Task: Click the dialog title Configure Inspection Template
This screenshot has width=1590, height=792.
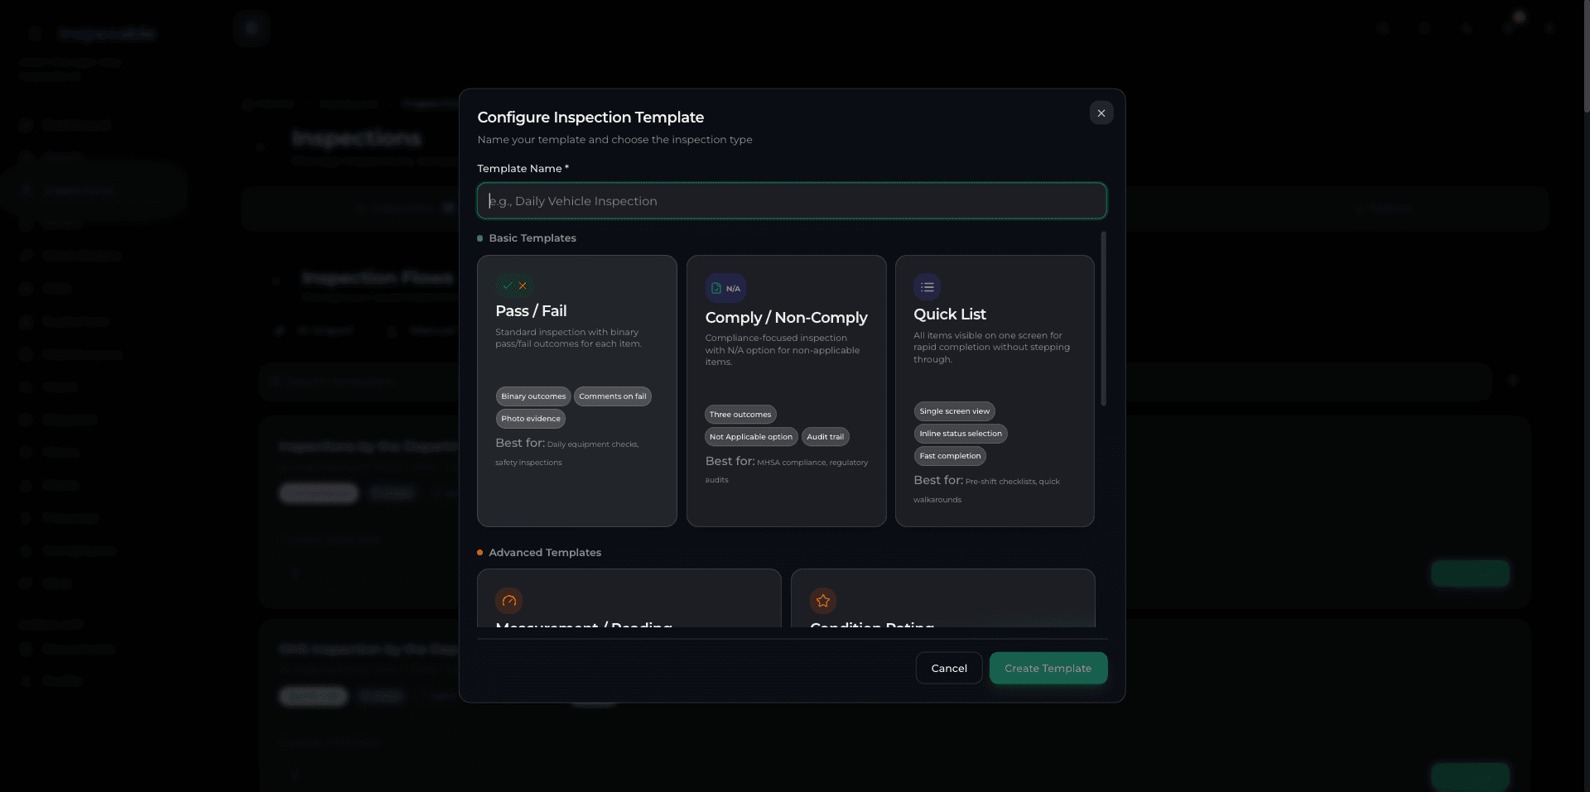Action: (x=590, y=118)
